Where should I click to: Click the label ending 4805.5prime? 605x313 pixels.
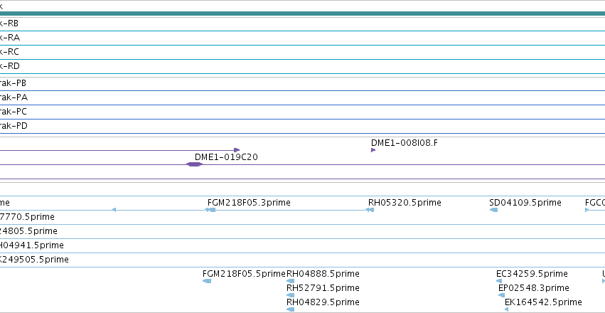(x=29, y=231)
